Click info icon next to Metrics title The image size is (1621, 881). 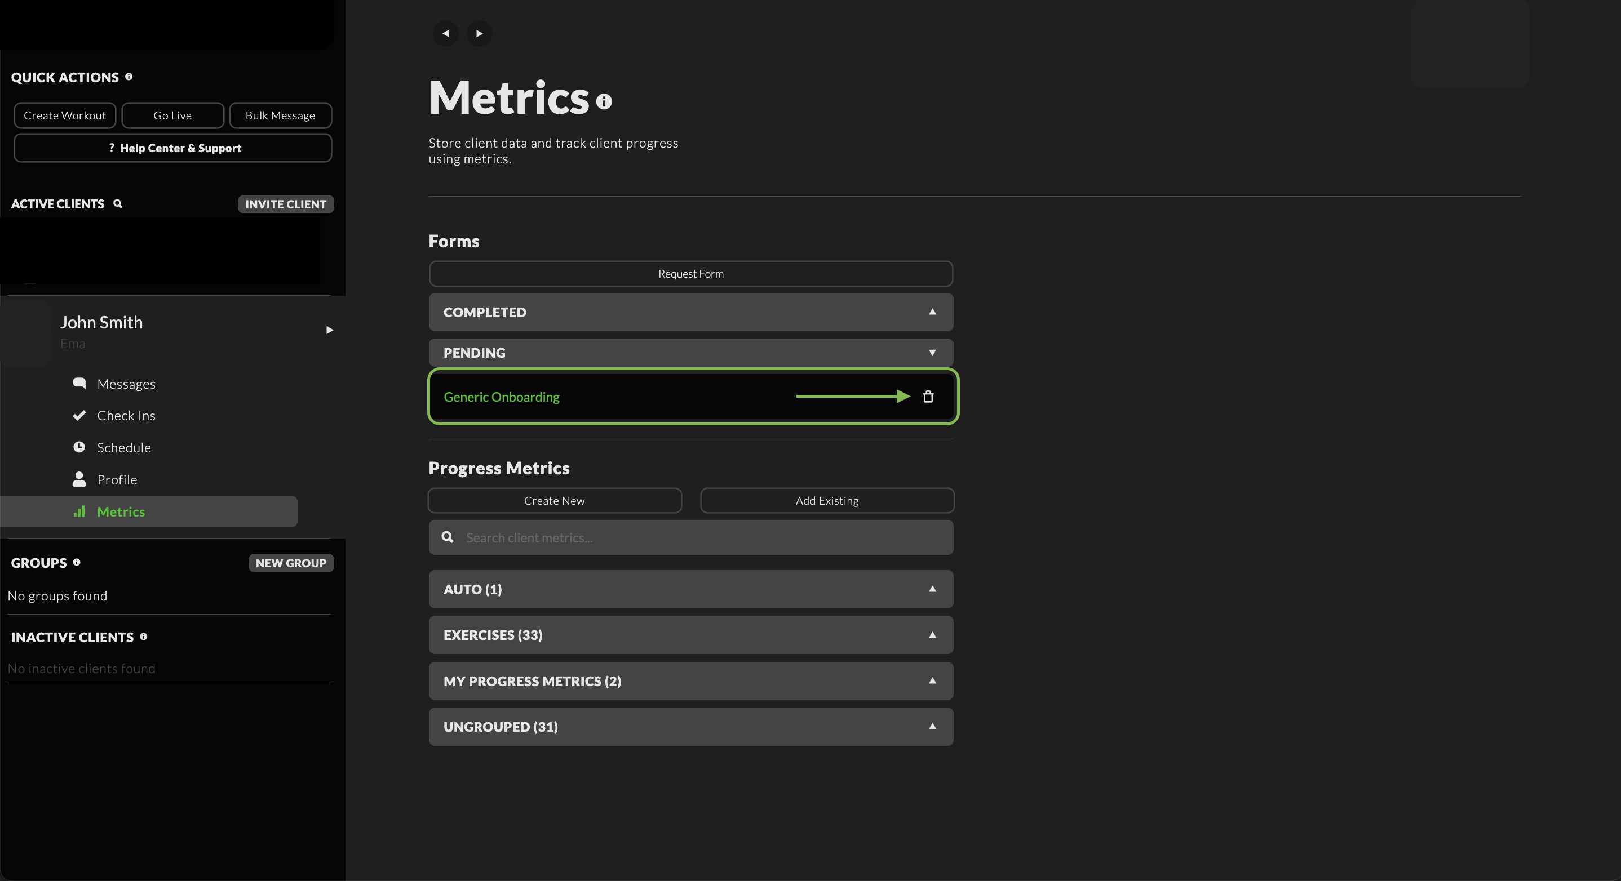pos(604,102)
